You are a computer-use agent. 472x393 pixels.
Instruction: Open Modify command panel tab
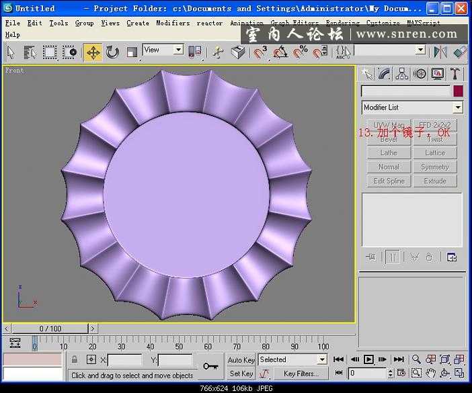tap(385, 74)
